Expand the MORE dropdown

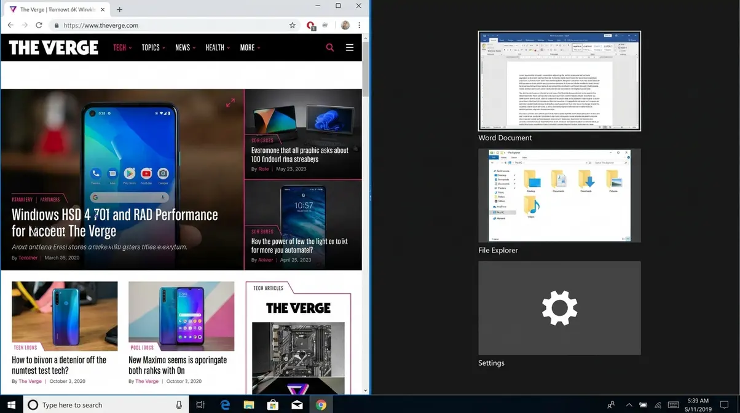point(250,47)
